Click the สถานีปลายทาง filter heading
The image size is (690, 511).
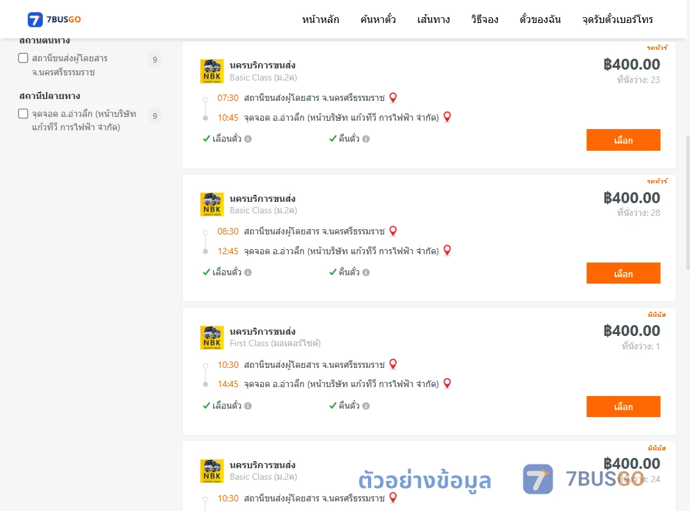[x=50, y=96]
